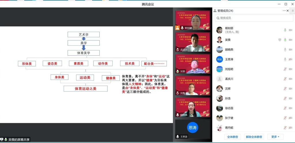Unmute 孙浩's microphone in member list

285,98
